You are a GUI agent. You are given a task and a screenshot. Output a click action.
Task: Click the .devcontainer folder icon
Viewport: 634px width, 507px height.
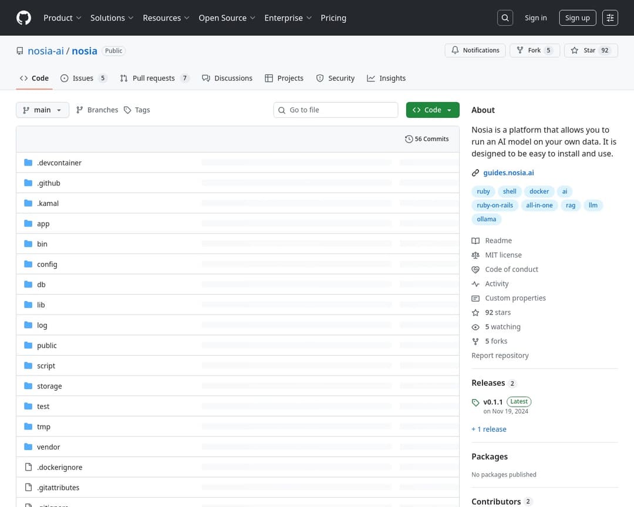click(x=28, y=163)
